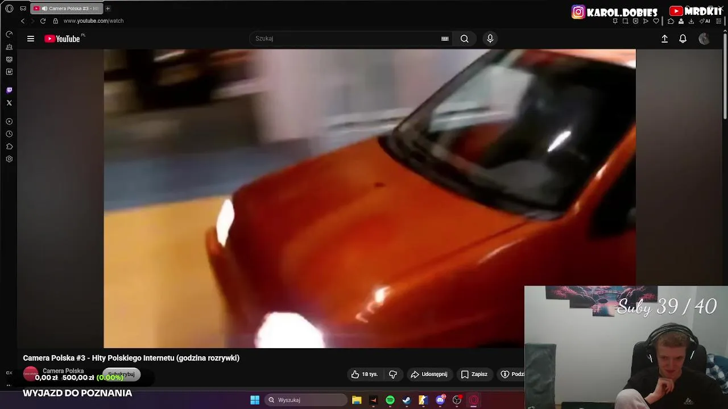Open Easy Setup sliders icon
This screenshot has height=409, width=728.
coord(718,21)
